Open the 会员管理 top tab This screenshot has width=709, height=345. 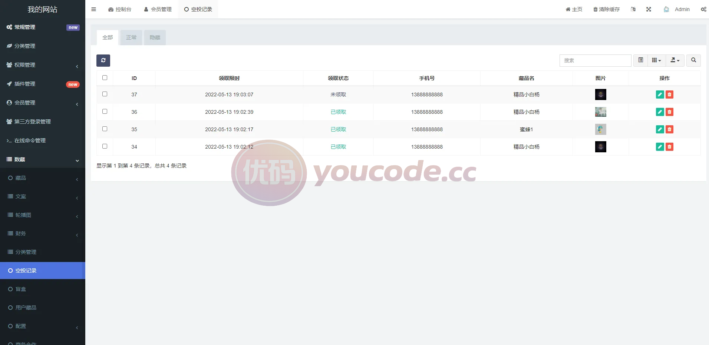point(158,9)
